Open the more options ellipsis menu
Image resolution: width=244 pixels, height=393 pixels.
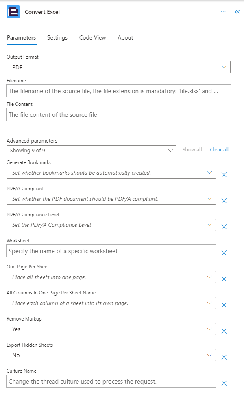click(x=223, y=12)
